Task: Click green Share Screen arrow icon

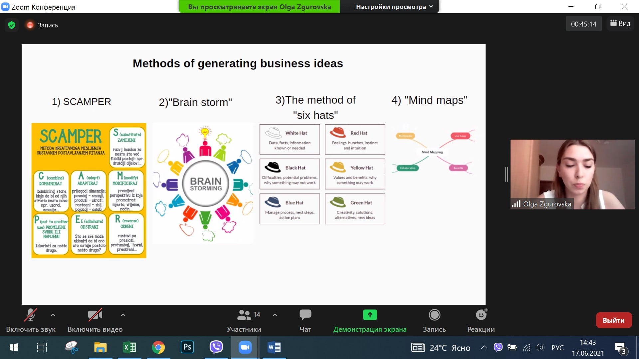Action: (370, 315)
